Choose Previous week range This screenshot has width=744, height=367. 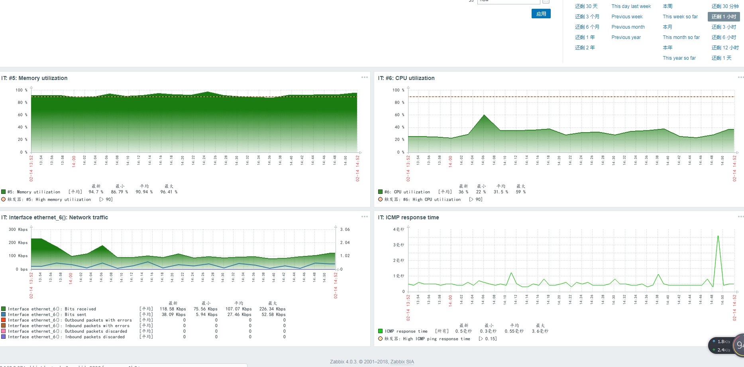[x=627, y=17]
